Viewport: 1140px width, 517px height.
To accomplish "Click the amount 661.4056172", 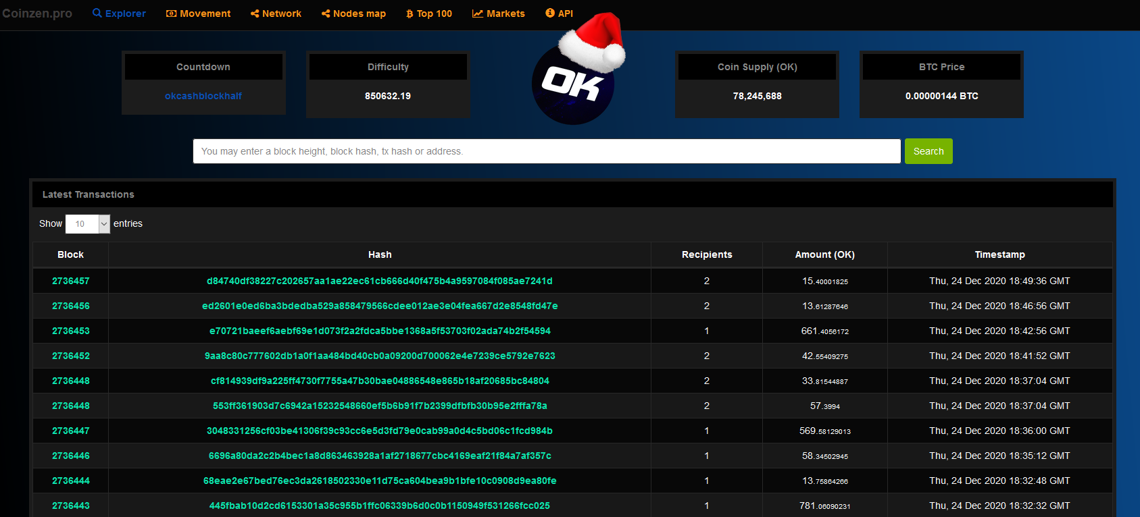I will 825,331.
